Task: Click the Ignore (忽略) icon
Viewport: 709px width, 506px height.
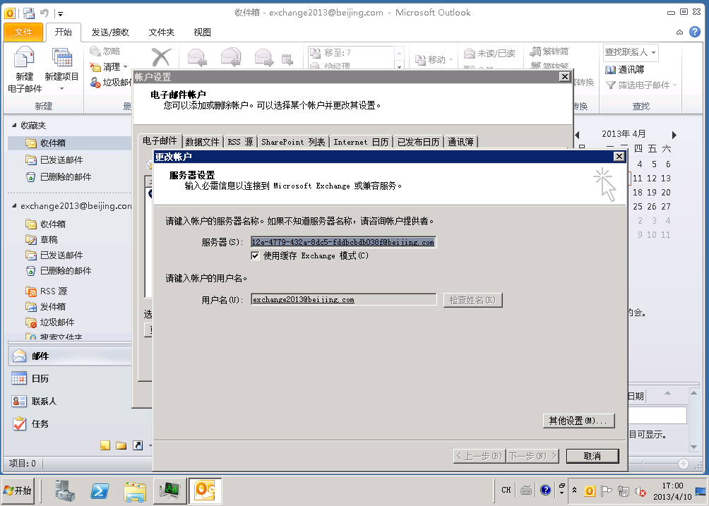Action: (x=95, y=51)
